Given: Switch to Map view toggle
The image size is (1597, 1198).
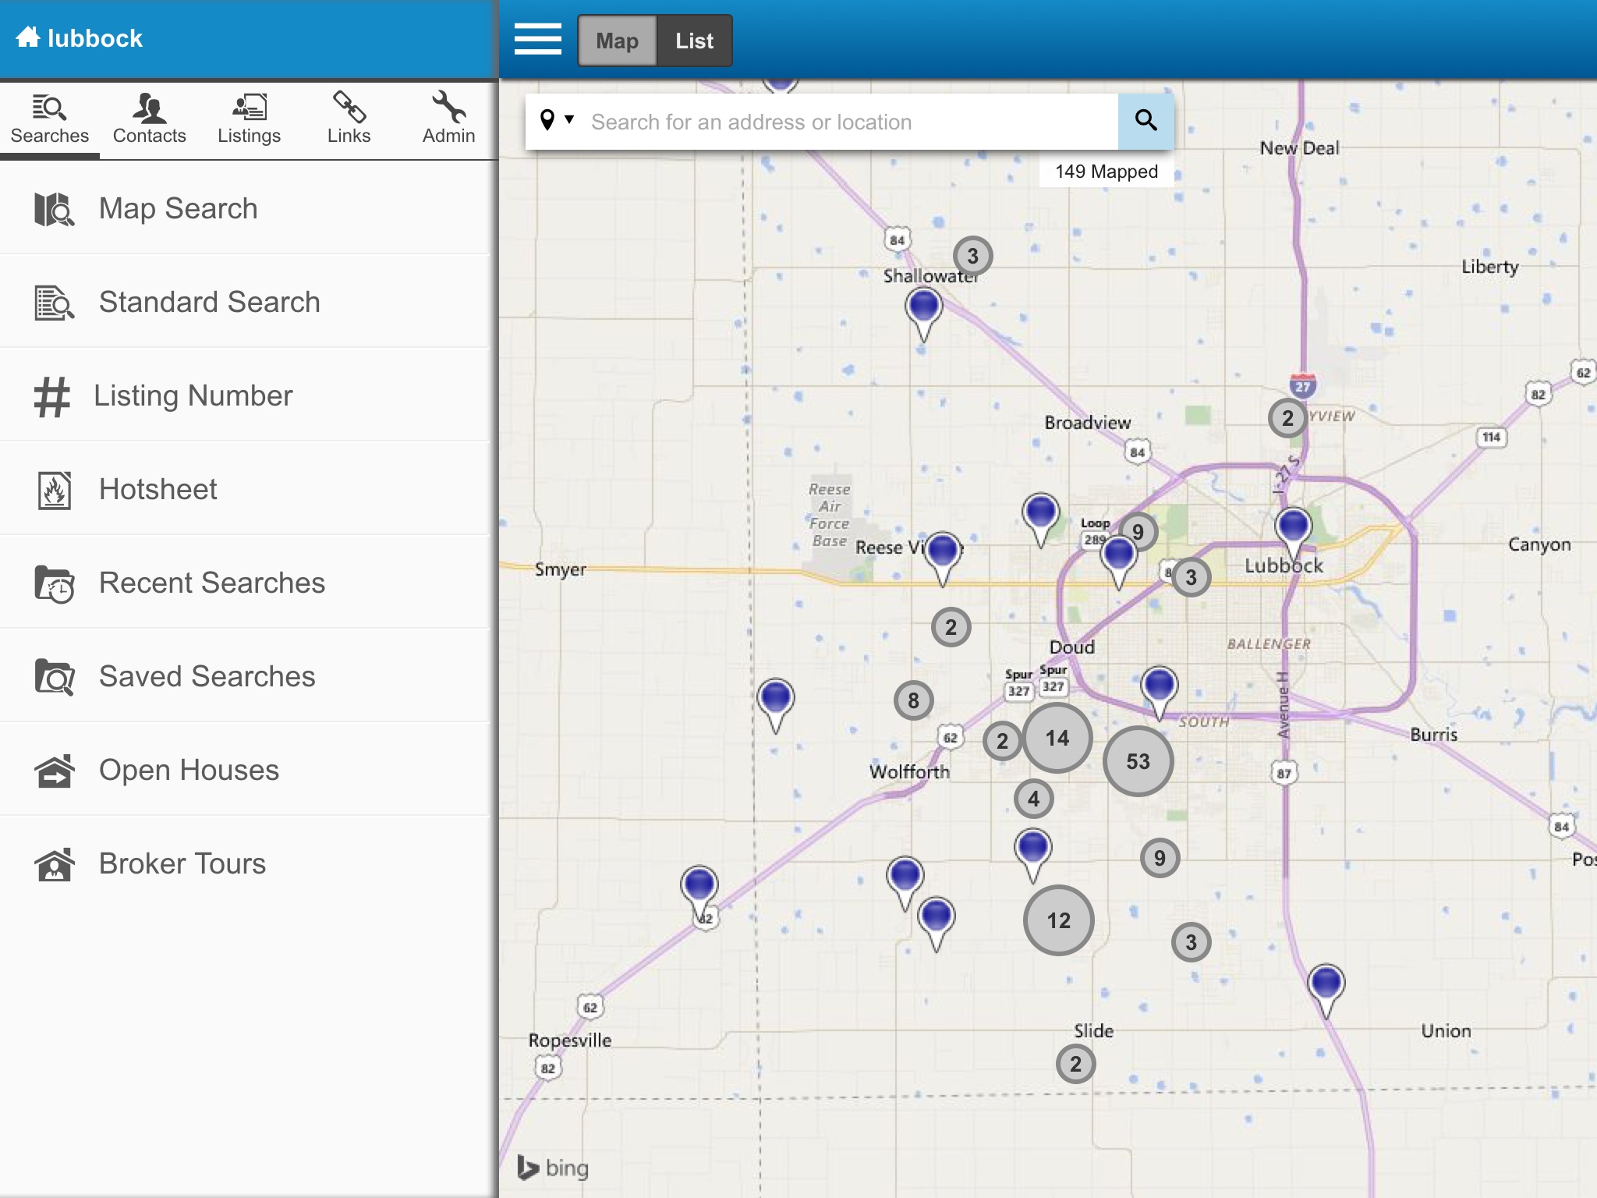Looking at the screenshot, I should tap(617, 41).
